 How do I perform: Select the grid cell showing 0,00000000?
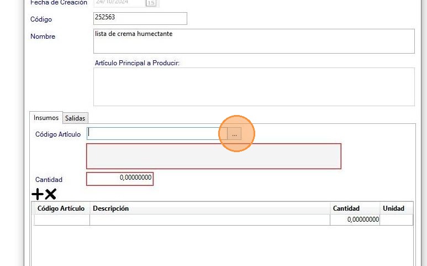click(355, 220)
